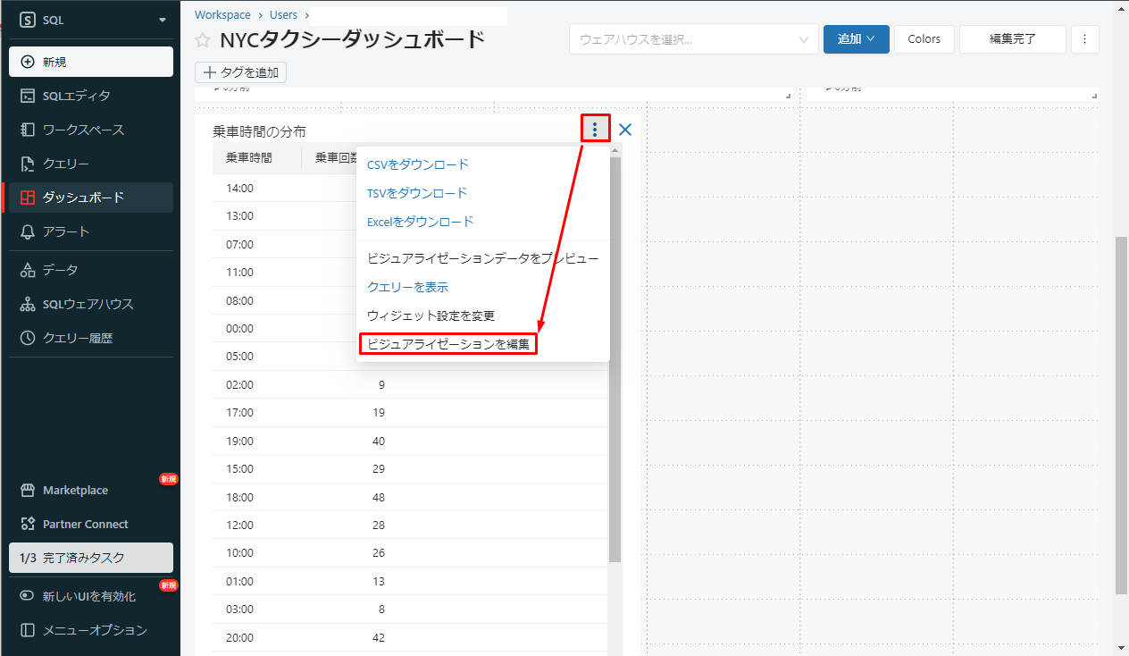Click the 編集完了 button

(x=1012, y=39)
